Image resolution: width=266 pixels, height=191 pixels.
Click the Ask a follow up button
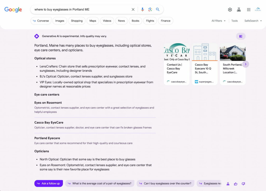(49, 183)
